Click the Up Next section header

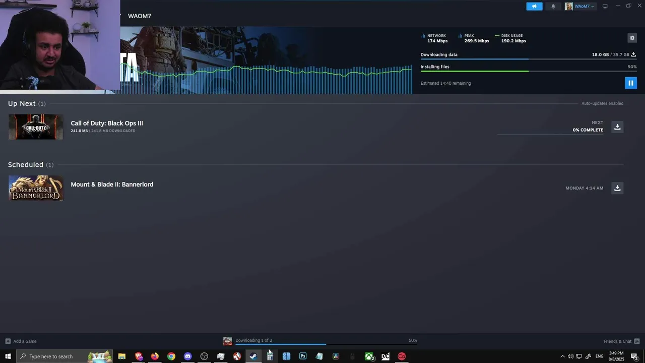point(27,103)
